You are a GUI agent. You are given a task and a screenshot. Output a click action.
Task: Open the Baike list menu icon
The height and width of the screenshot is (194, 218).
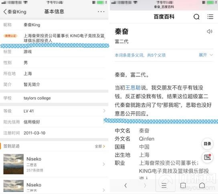[210, 17]
